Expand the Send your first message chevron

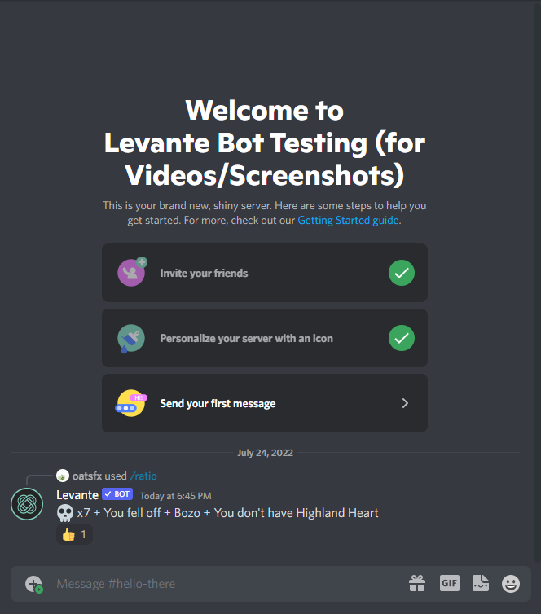tap(405, 403)
